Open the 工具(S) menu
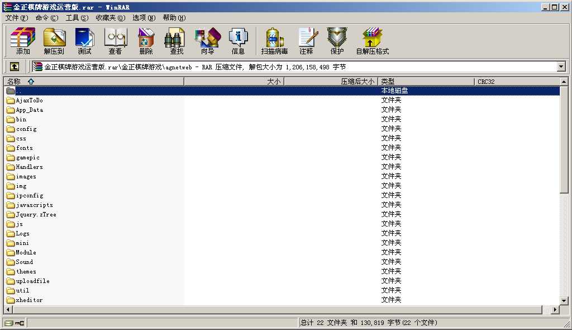 click(77, 17)
